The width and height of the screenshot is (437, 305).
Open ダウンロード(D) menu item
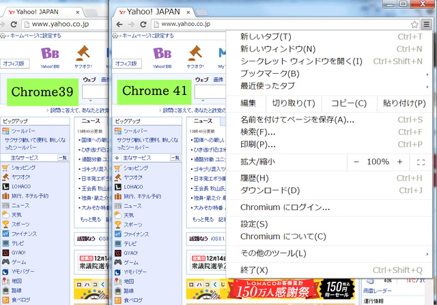pos(329,190)
